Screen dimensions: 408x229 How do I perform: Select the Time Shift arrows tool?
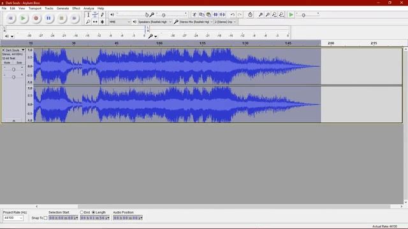click(x=95, y=22)
